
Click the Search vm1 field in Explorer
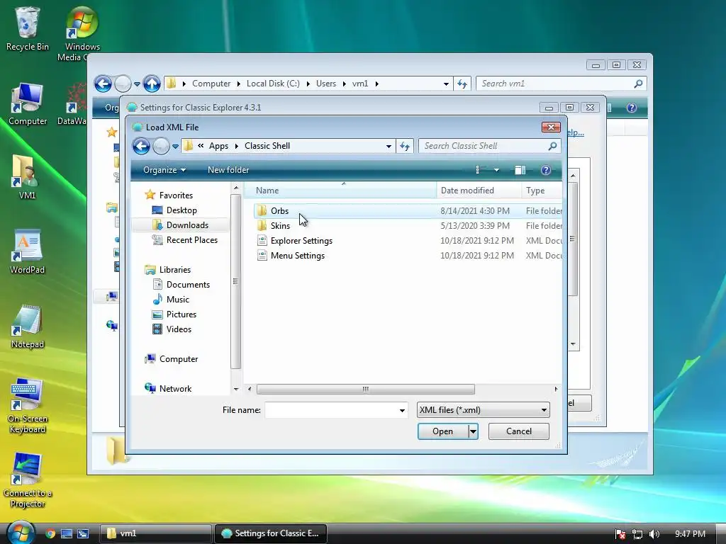click(x=554, y=84)
